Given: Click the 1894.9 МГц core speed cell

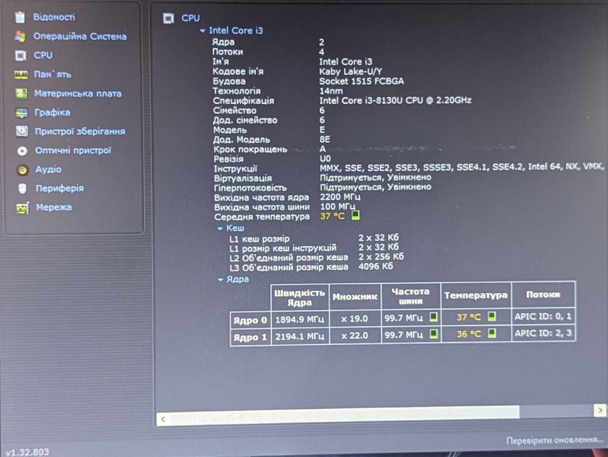Looking at the screenshot, I should [300, 319].
